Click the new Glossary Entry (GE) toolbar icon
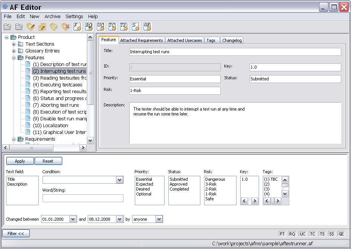Image resolution: width=351 pixels, height=249 pixels. [147, 26]
